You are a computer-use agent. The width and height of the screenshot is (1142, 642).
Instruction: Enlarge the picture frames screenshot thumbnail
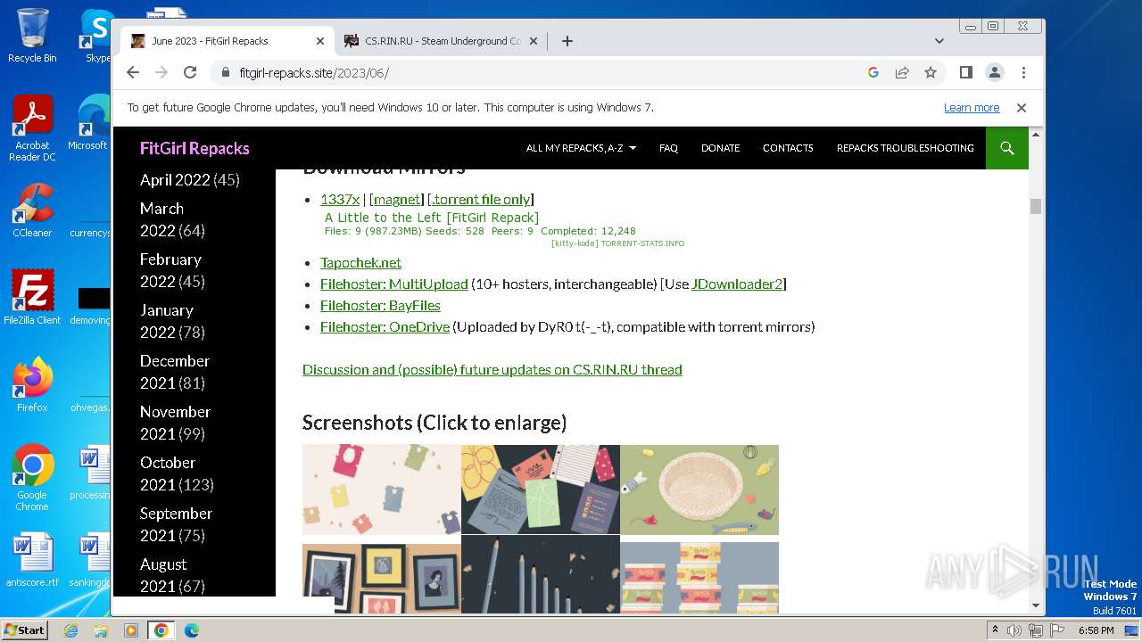pos(382,578)
